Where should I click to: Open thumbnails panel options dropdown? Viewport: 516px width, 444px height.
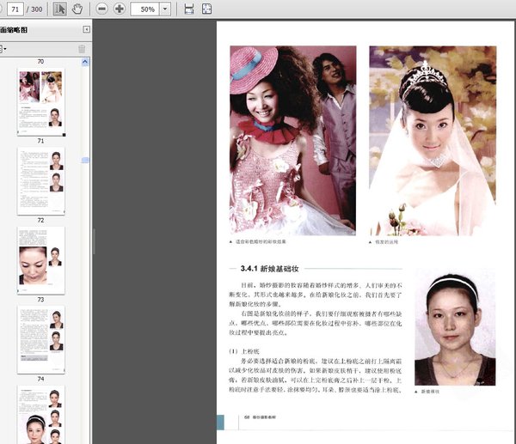coord(3,49)
